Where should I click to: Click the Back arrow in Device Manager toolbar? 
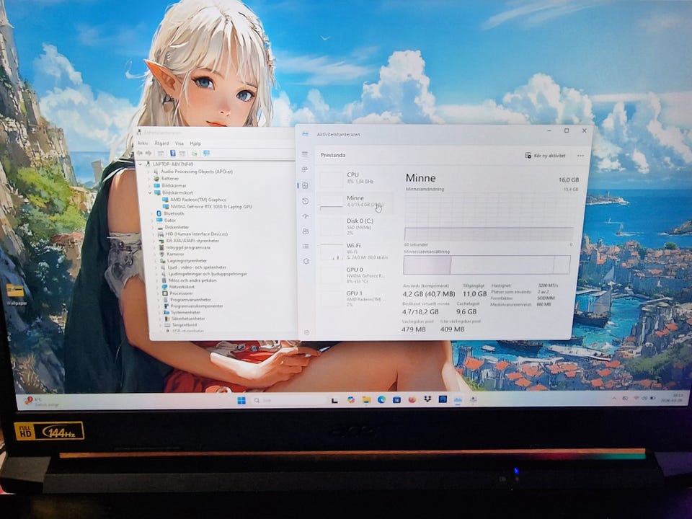coord(139,153)
